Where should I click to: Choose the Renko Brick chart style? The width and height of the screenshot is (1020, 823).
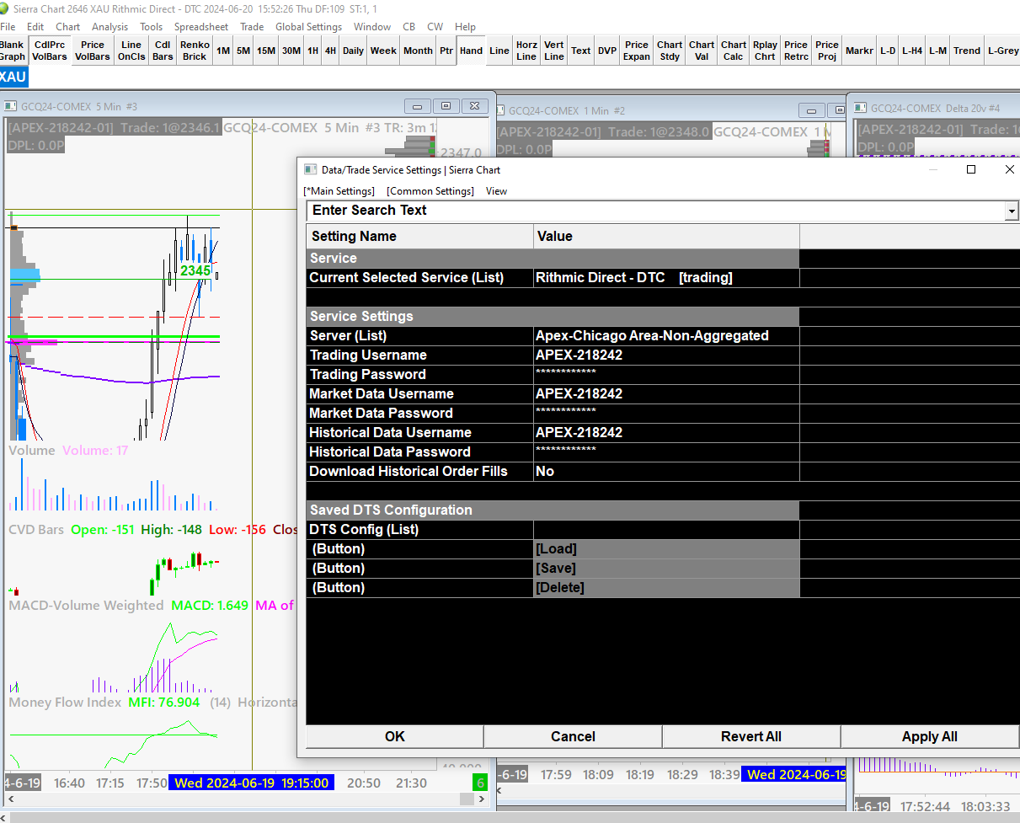coord(195,51)
